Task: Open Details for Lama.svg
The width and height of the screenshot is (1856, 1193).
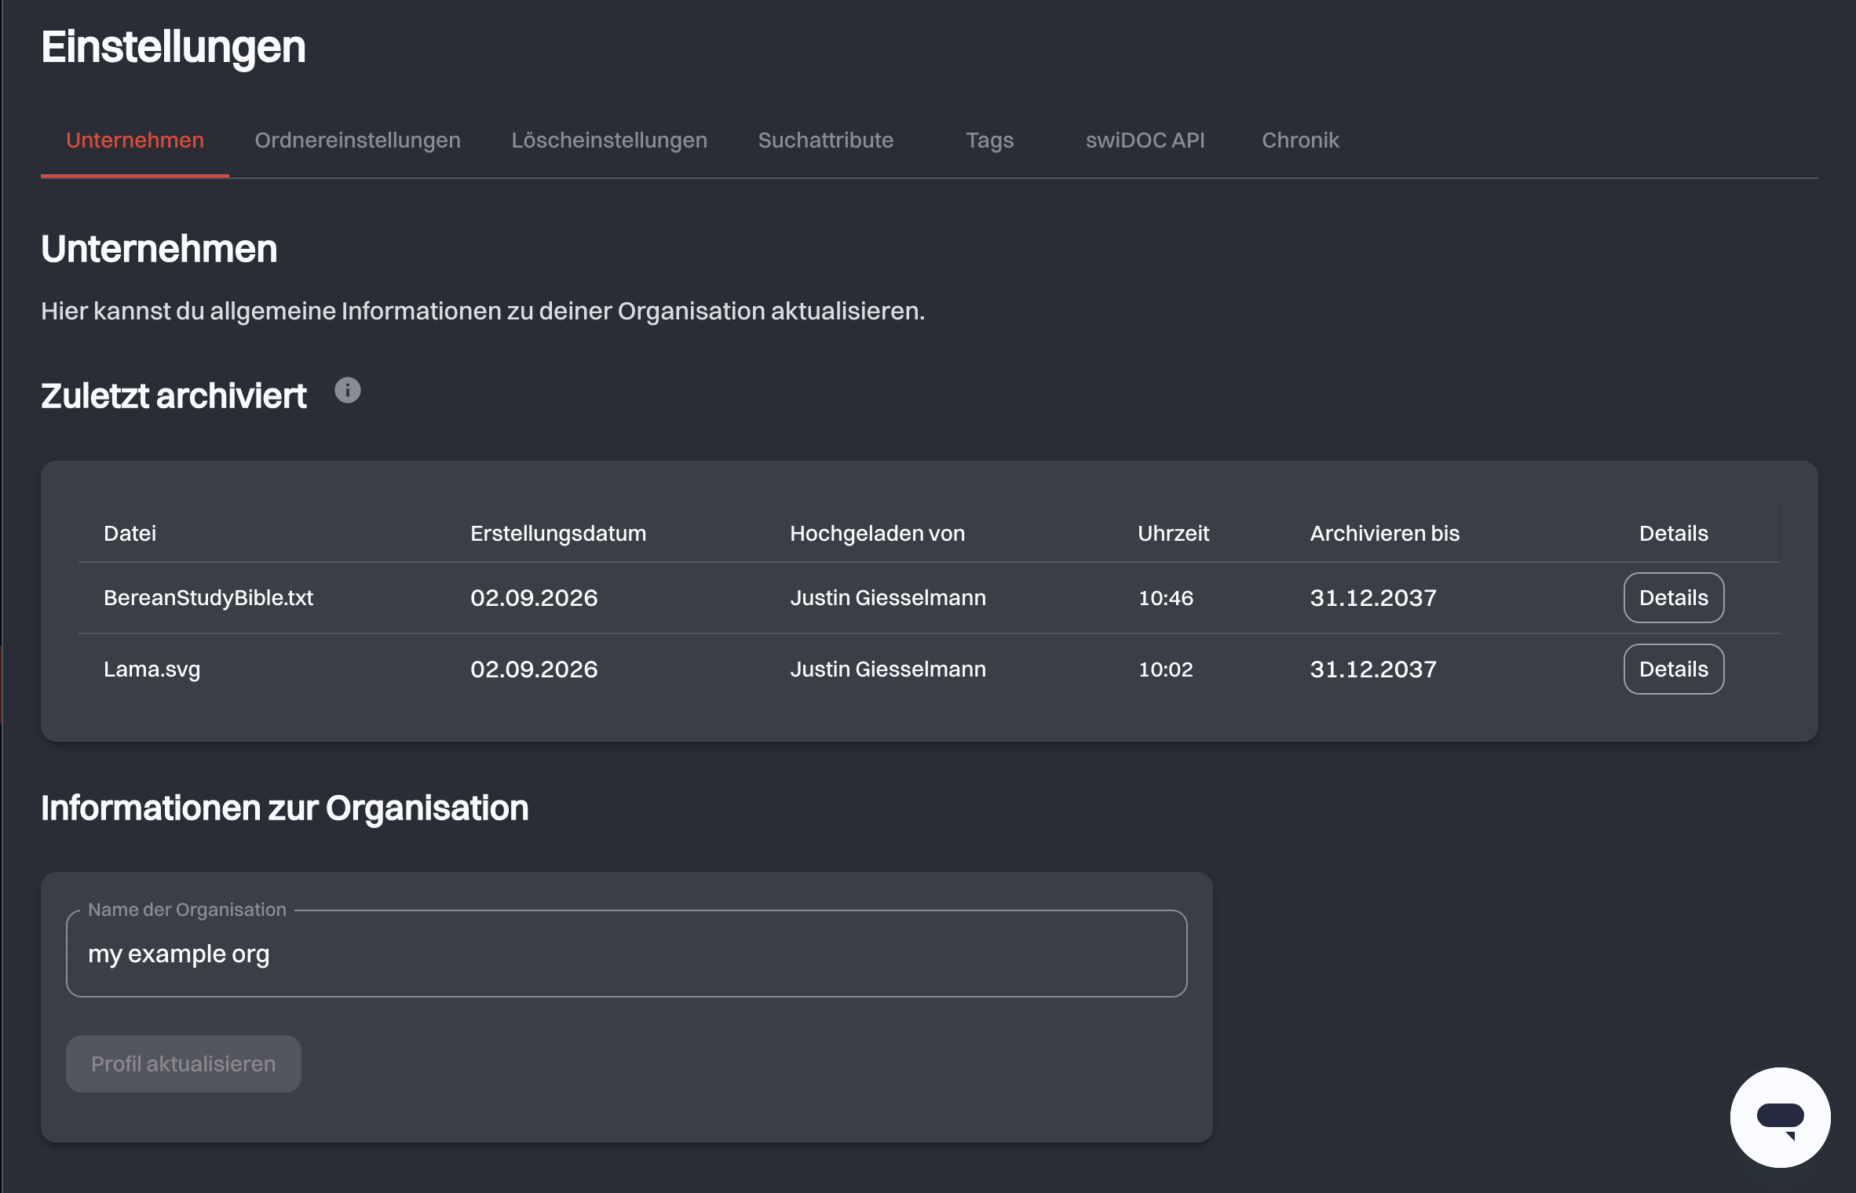Action: click(1674, 669)
